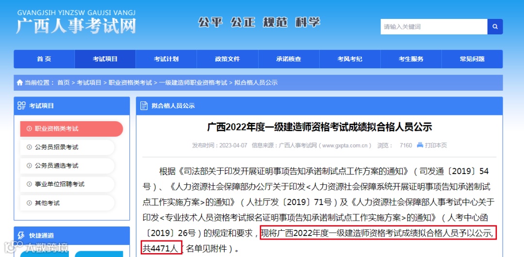Select 公务员遴选考试 in the sidebar
The image size is (524, 257).
point(67,166)
